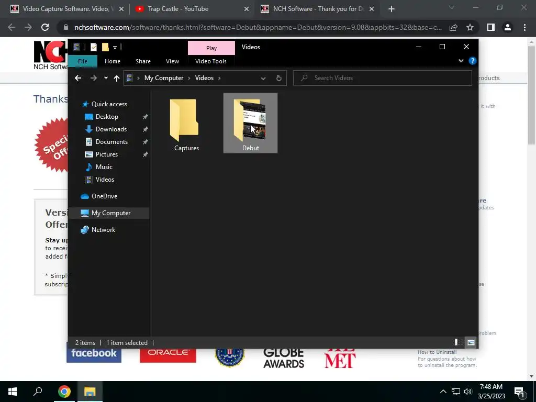
Task: Expand the Explorer ribbon
Action: 461,61
